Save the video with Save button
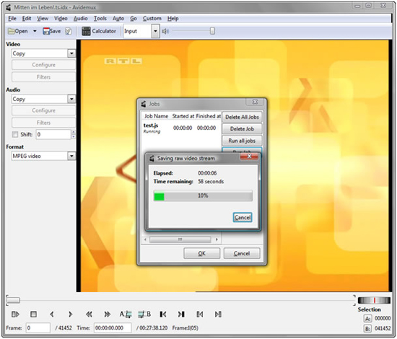The image size is (397, 339). [x=52, y=31]
